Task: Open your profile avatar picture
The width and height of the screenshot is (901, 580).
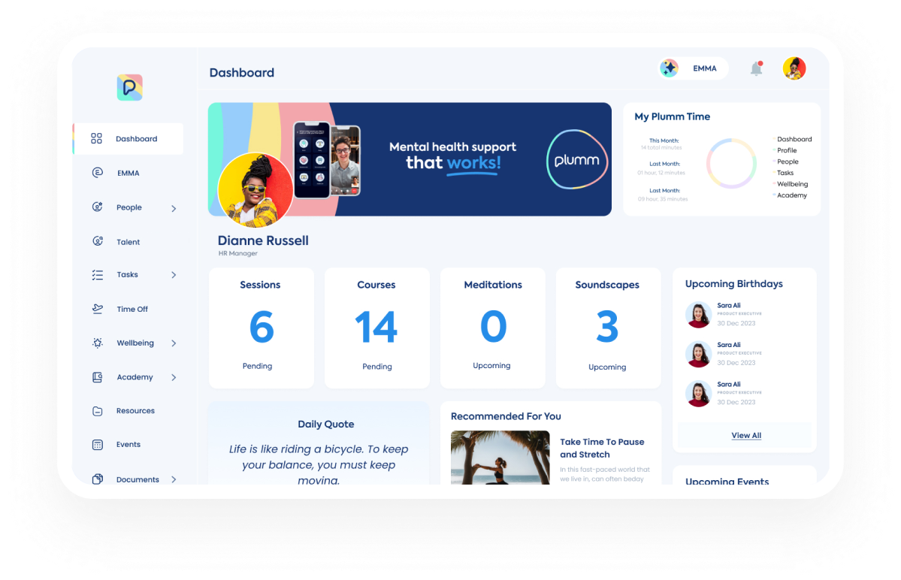Action: tap(794, 68)
